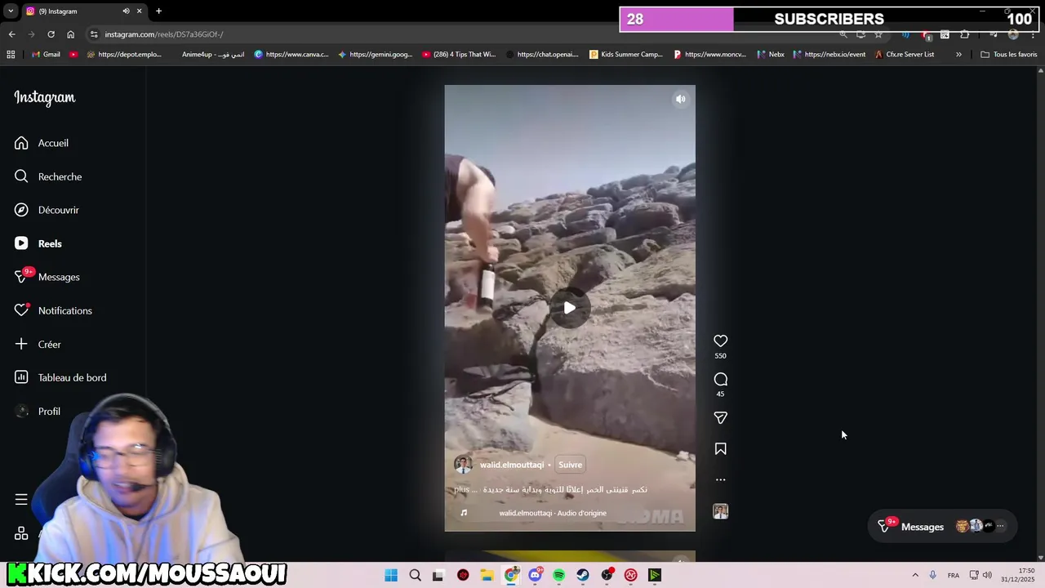Open the Profil page

[38, 411]
